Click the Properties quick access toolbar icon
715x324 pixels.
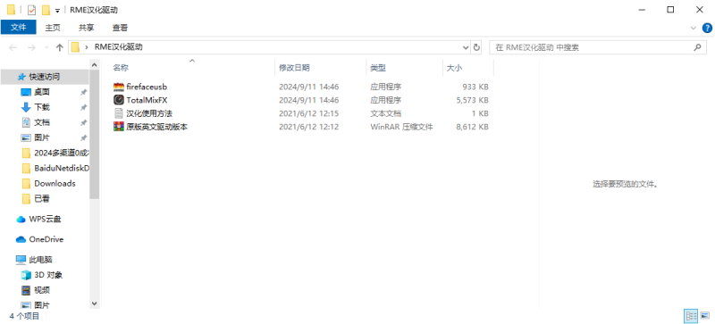coord(31,10)
